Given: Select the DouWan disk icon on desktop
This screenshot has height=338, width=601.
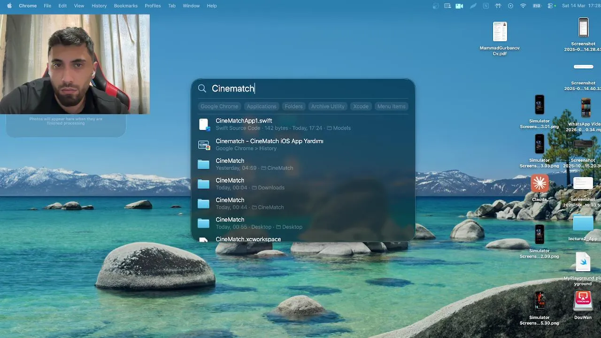Looking at the screenshot, I should coord(583,305).
